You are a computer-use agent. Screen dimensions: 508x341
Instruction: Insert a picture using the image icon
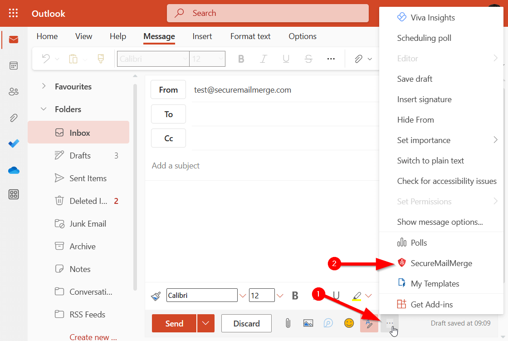(x=308, y=323)
